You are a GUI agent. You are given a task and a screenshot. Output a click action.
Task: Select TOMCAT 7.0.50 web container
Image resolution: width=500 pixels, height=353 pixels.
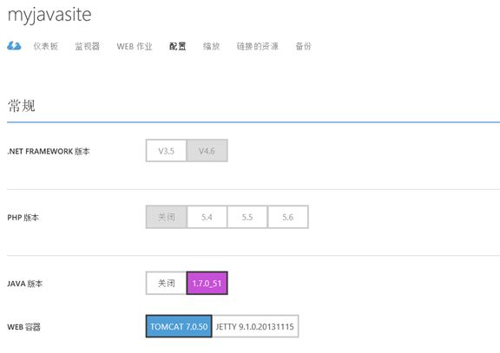(x=179, y=326)
